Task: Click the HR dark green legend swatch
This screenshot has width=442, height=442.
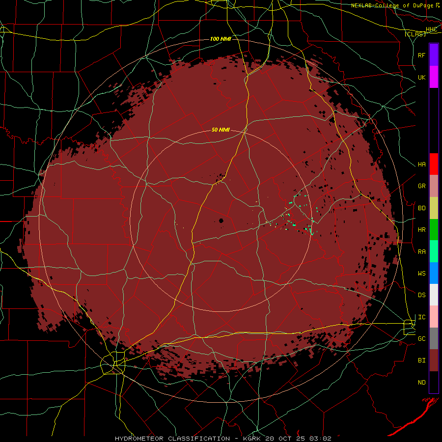Action: coord(434,230)
